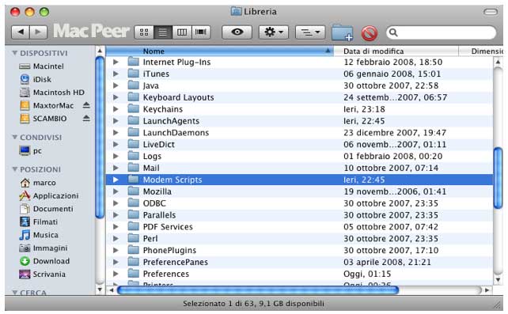Click the red delete prohibition icon
The width and height of the screenshot is (508, 314).
point(370,33)
